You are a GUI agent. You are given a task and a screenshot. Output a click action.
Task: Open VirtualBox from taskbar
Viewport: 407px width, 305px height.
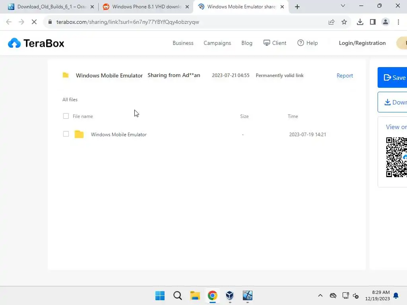pyautogui.click(x=230, y=295)
